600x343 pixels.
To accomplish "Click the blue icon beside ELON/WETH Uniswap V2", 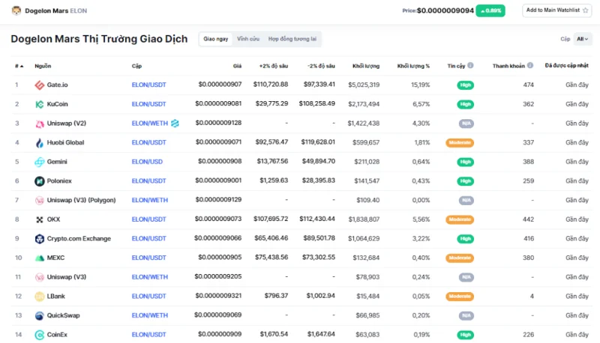I will click(x=175, y=123).
